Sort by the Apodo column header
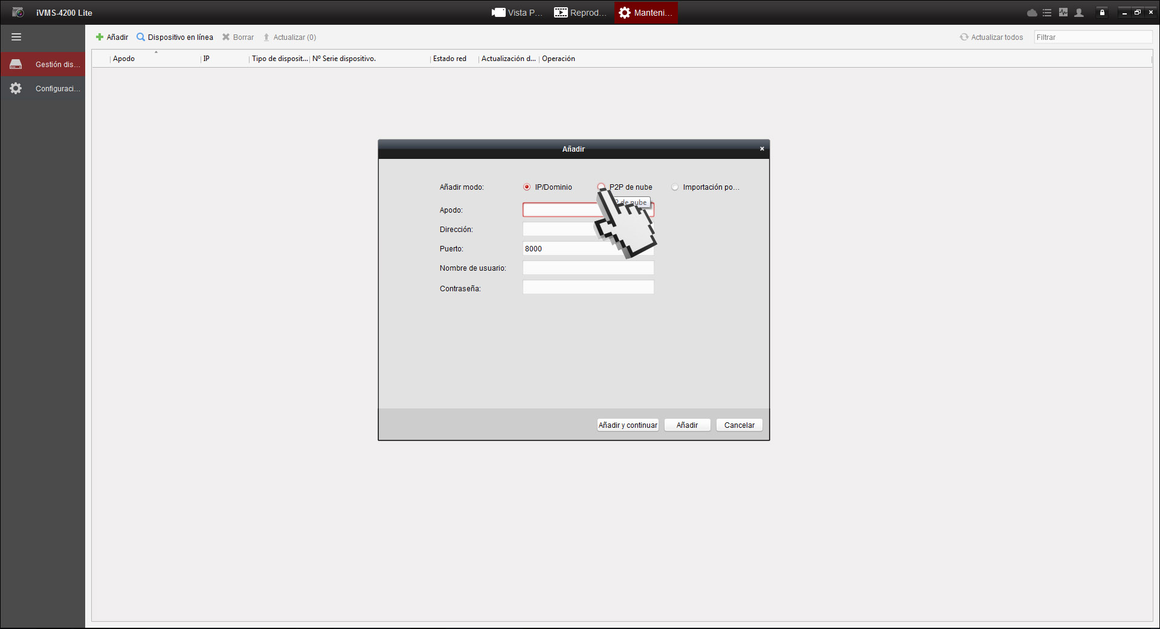 point(155,59)
